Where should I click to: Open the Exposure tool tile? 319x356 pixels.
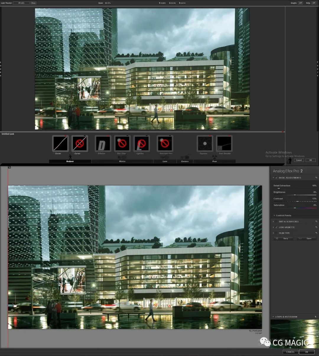pos(205,144)
